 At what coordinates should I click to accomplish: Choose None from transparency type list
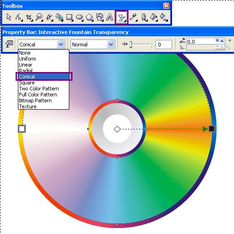tap(44, 53)
